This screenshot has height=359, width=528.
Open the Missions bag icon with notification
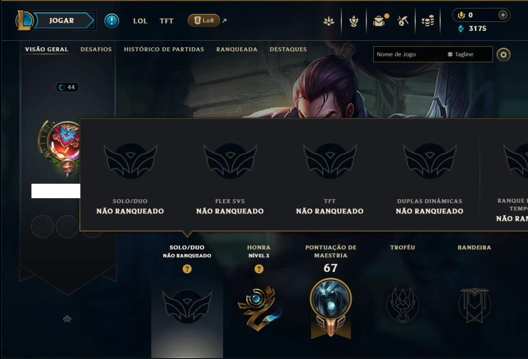pos(379,21)
